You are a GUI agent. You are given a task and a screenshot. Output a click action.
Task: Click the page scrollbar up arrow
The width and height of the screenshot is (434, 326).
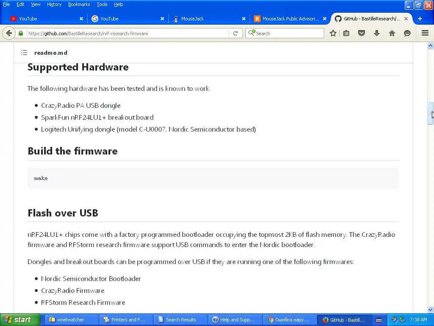(431, 45)
